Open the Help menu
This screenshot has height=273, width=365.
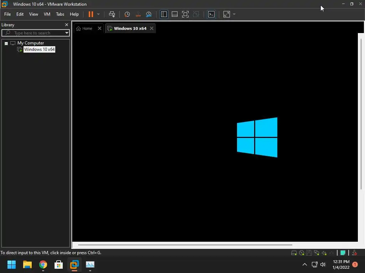(x=74, y=14)
